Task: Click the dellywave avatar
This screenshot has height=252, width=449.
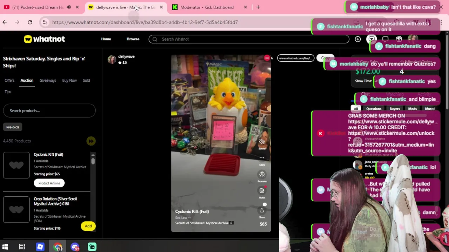Action: (x=112, y=59)
